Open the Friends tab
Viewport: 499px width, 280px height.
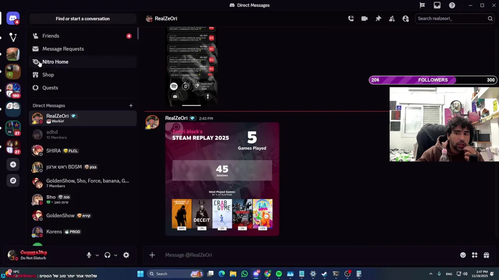pyautogui.click(x=83, y=36)
